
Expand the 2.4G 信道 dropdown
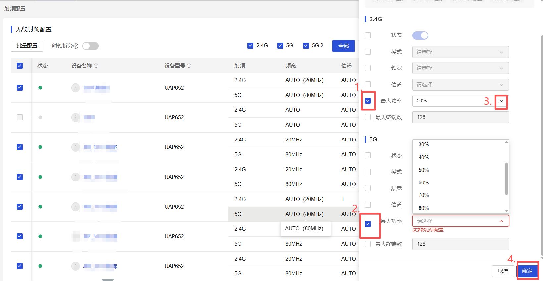(x=460, y=85)
